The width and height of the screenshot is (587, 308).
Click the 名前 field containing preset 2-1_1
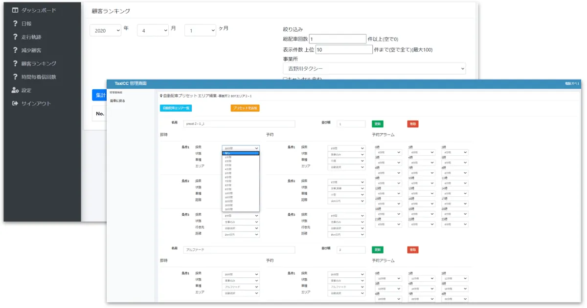(x=239, y=124)
